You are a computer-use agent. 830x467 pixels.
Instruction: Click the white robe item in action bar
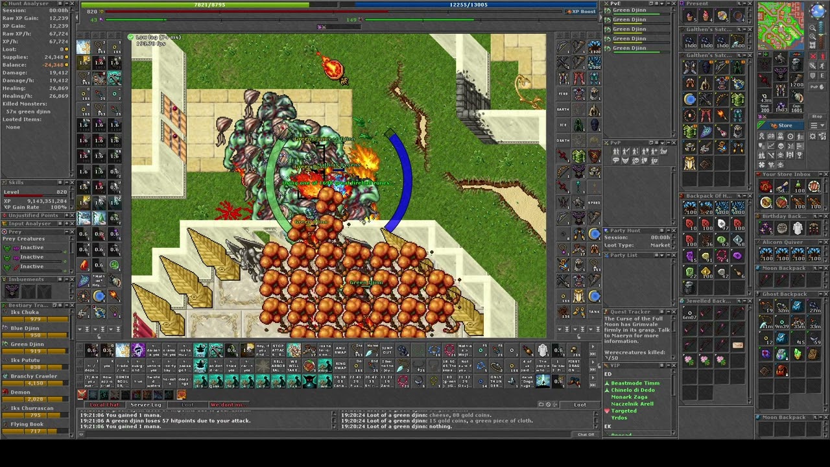pos(543,350)
